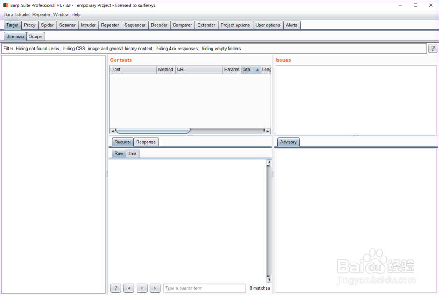Select the Target tab
The height and width of the screenshot is (295, 439).
coord(12,25)
